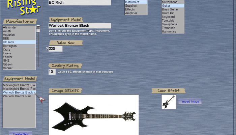Click the Rising Star logo

click(24, 7)
